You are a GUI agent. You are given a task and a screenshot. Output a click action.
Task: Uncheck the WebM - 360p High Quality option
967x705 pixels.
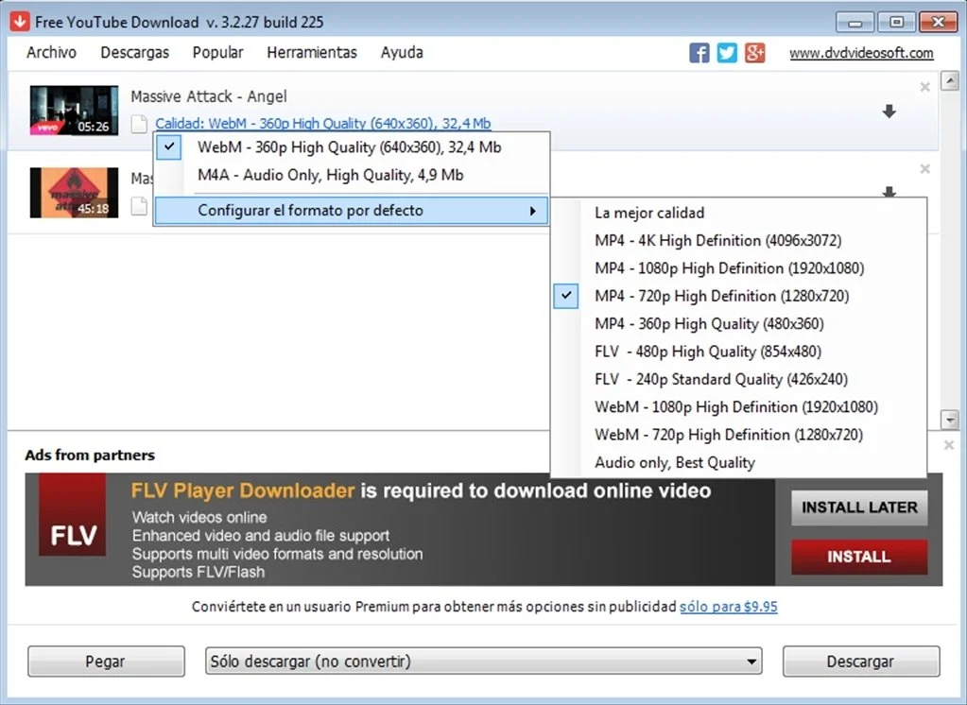click(x=167, y=146)
